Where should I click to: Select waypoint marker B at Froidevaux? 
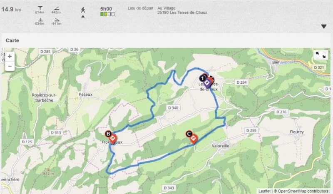pos(112,139)
